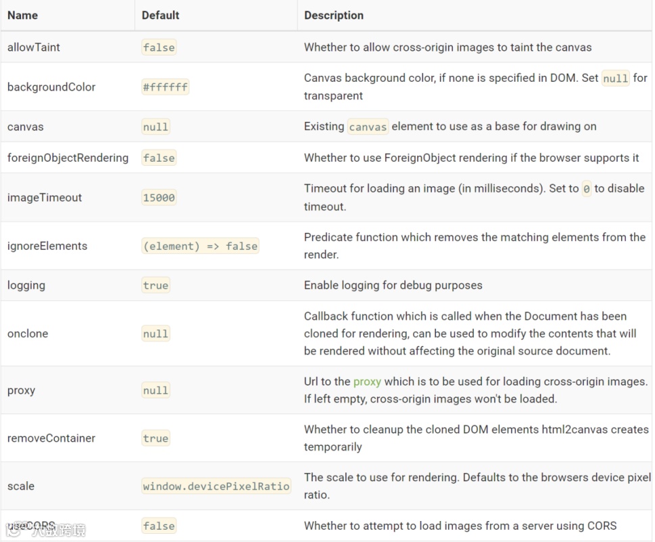Viewport: 655px width, 542px height.
Task: Click the logging true default value
Action: coord(155,286)
